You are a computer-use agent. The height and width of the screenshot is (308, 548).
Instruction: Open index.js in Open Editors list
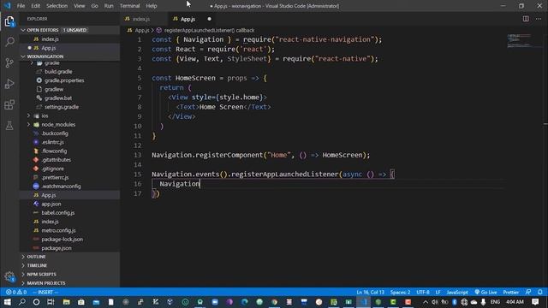50,39
